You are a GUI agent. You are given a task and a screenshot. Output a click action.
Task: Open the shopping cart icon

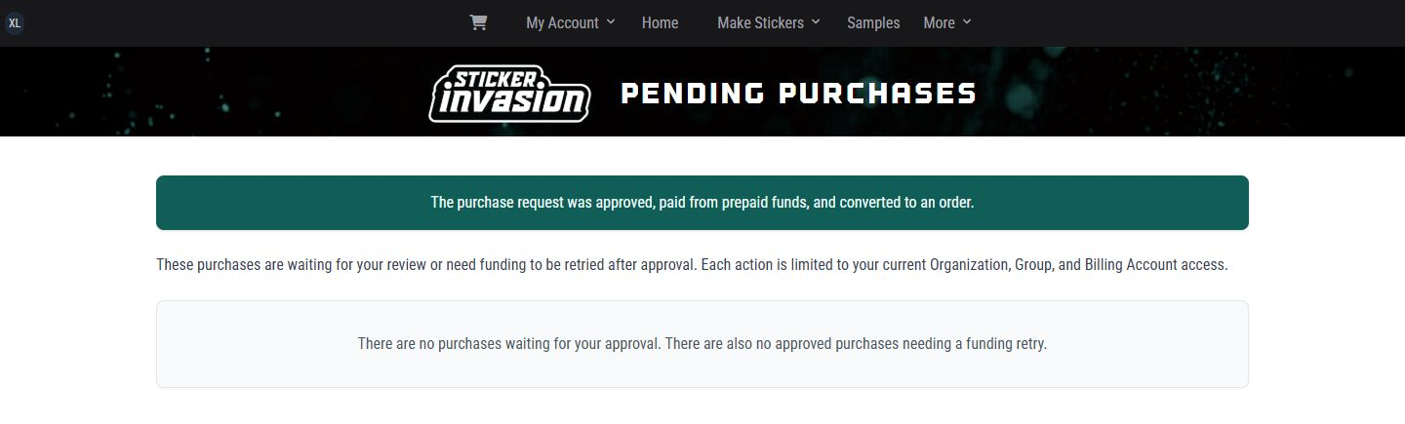(x=478, y=22)
